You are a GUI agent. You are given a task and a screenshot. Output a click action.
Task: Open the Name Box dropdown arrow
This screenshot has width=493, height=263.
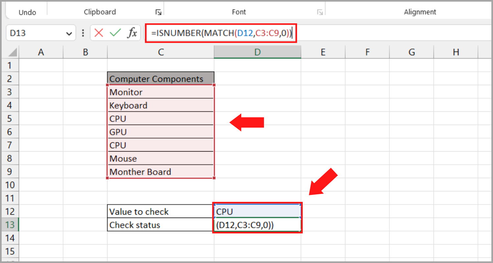(69, 33)
